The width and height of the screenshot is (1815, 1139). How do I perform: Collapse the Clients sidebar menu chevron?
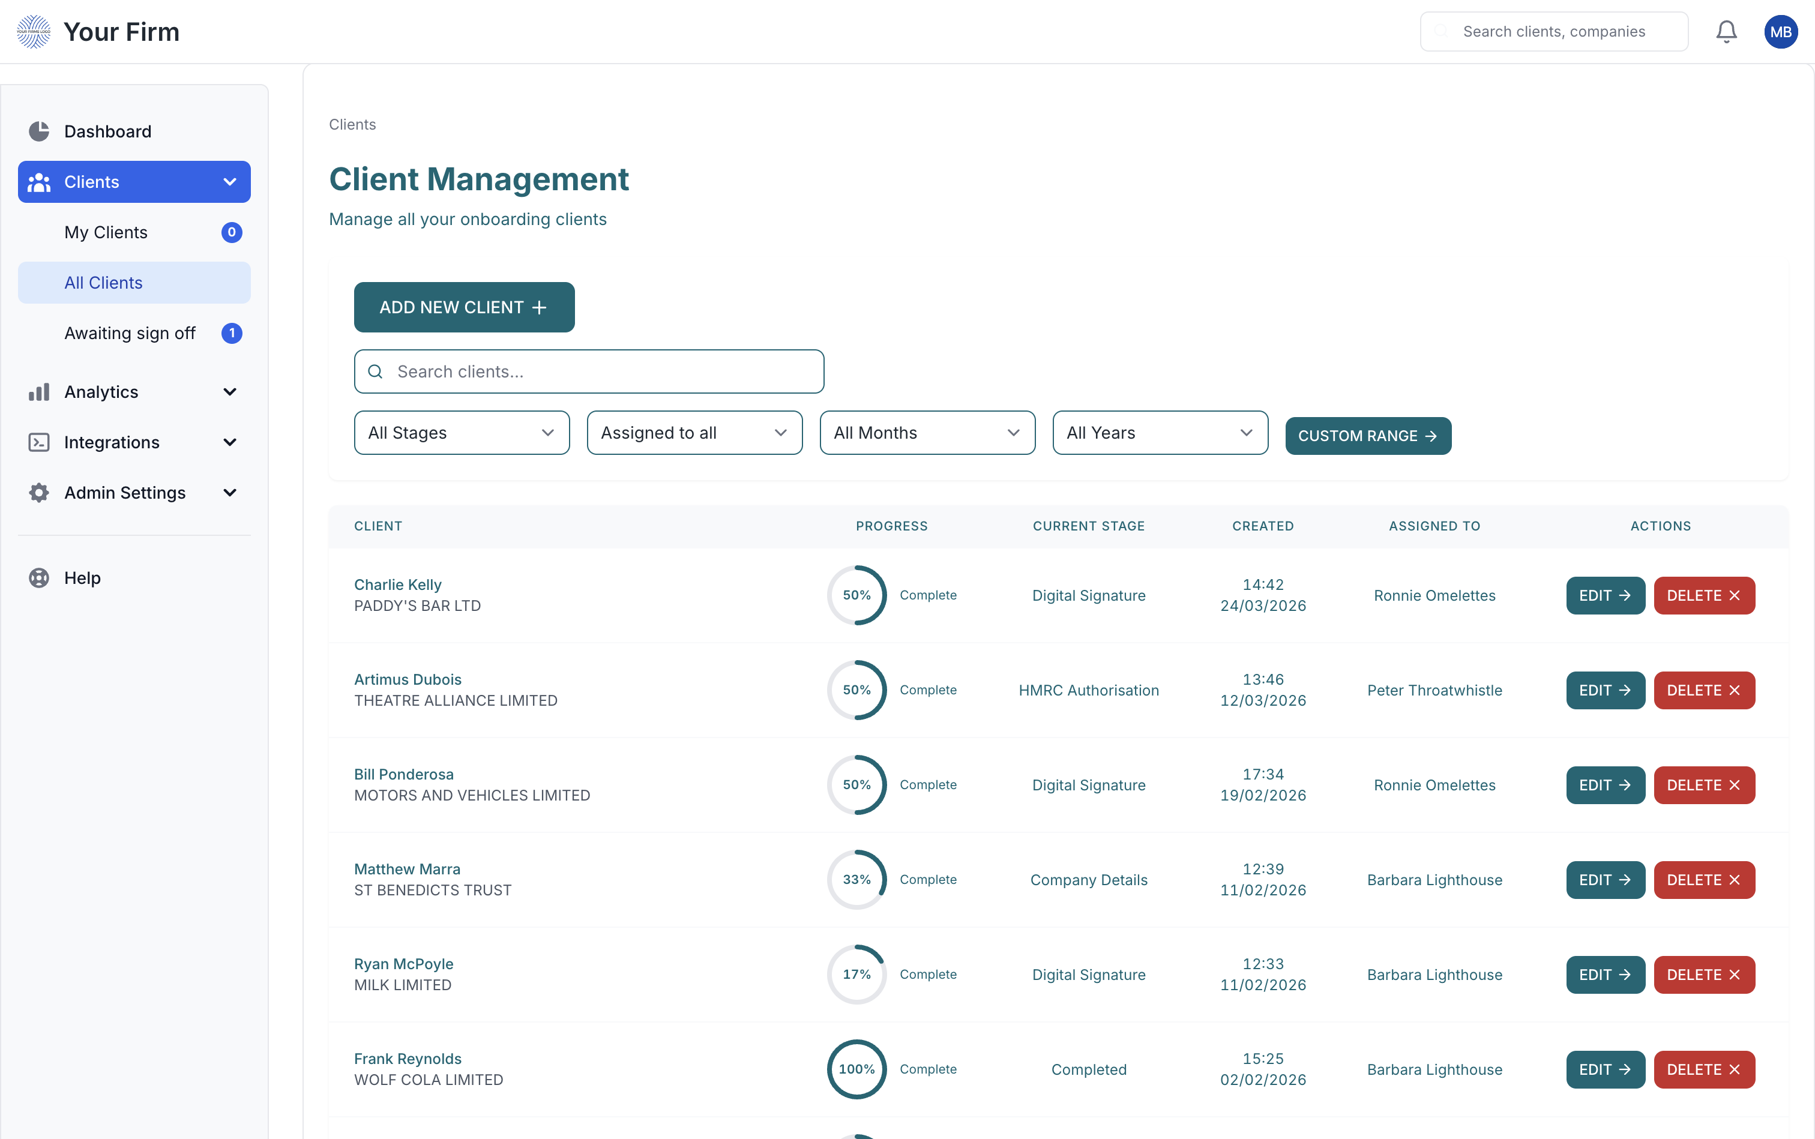pyautogui.click(x=230, y=182)
